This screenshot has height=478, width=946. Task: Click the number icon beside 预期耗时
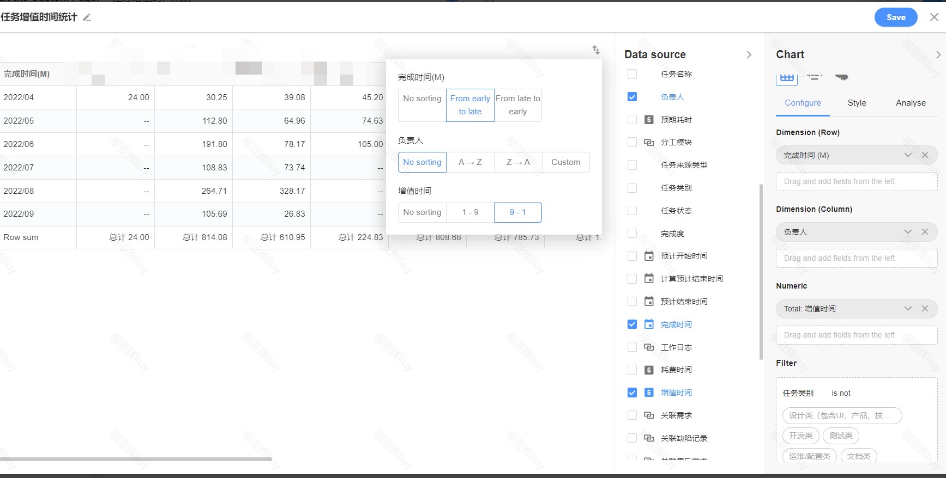[x=649, y=120]
